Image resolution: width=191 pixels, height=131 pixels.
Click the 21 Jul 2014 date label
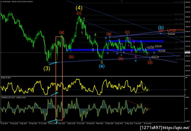(x=4, y=124)
